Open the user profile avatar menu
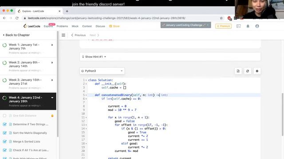This screenshot has height=159, width=284. (x=257, y=26)
